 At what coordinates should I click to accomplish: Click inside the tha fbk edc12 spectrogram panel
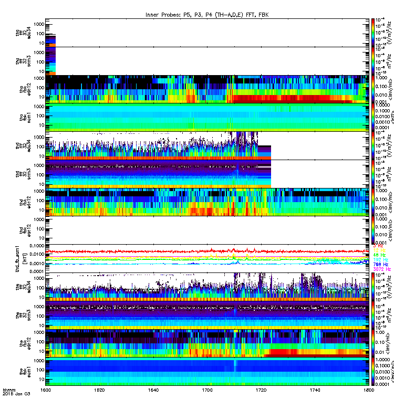[x=207, y=89]
